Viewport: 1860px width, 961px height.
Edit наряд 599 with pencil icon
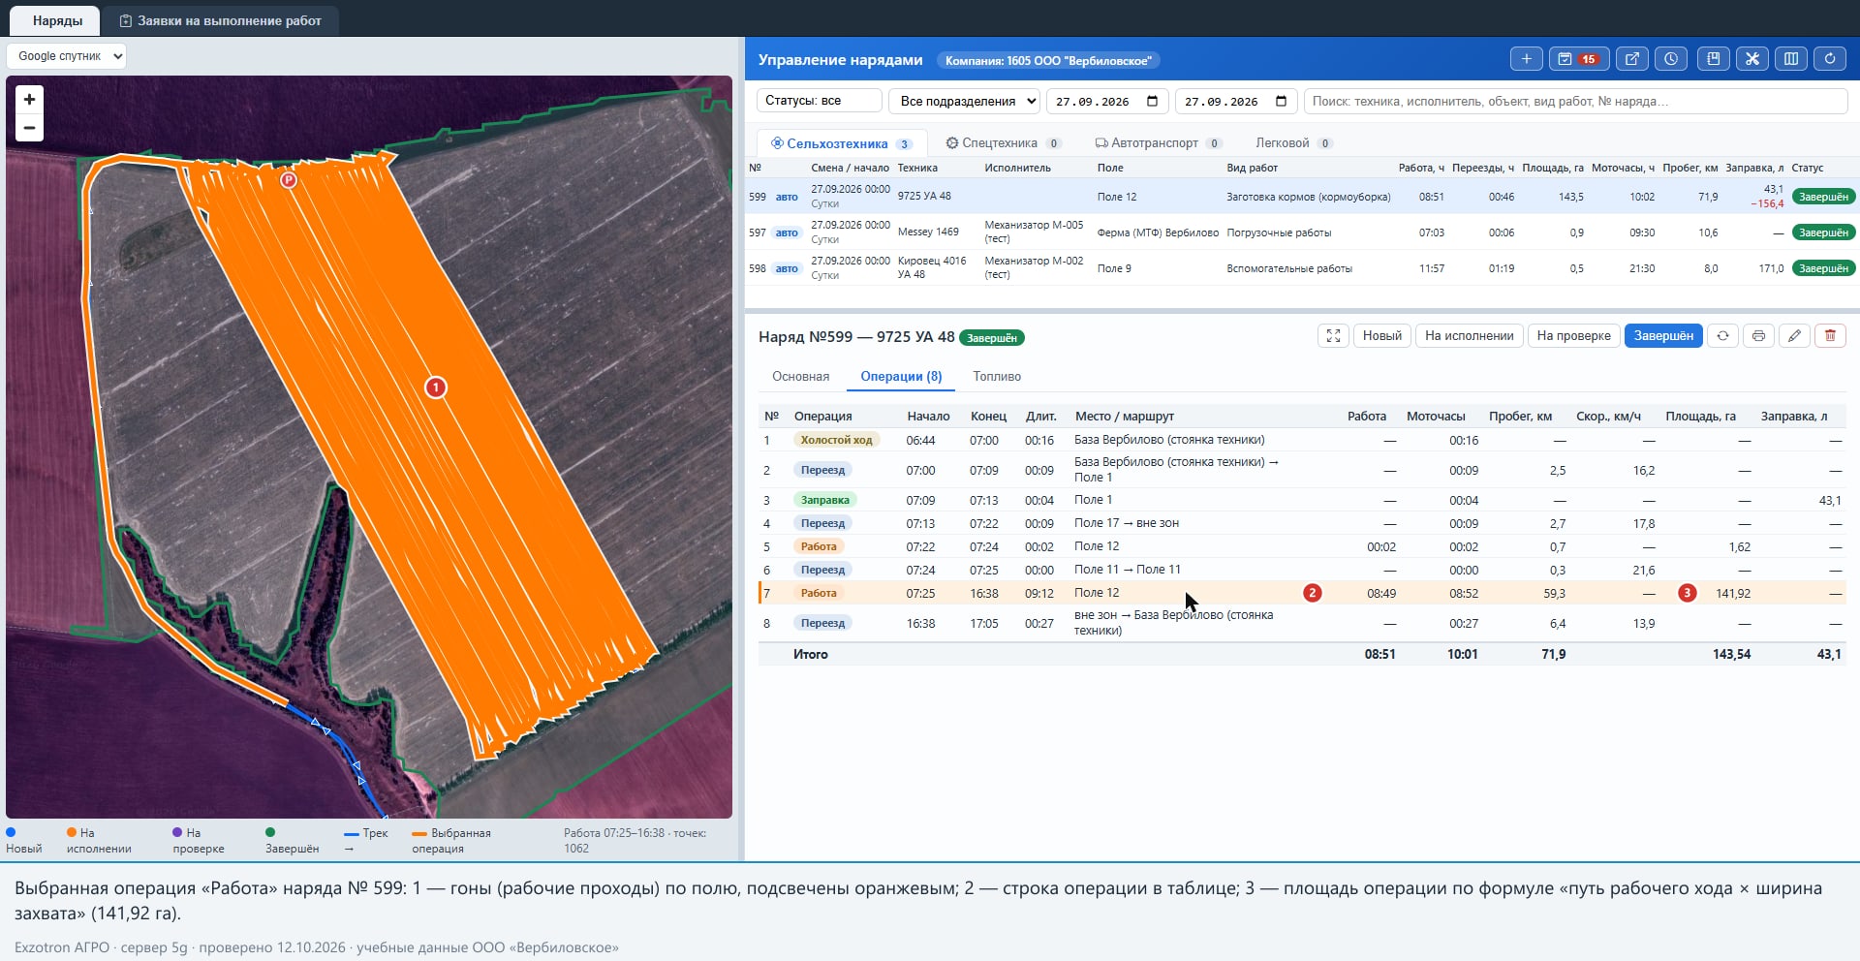click(1794, 336)
